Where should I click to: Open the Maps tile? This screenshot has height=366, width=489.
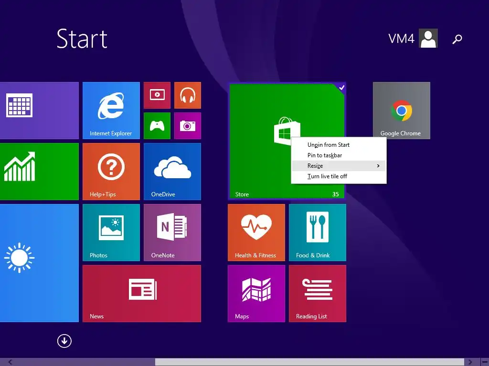(256, 294)
